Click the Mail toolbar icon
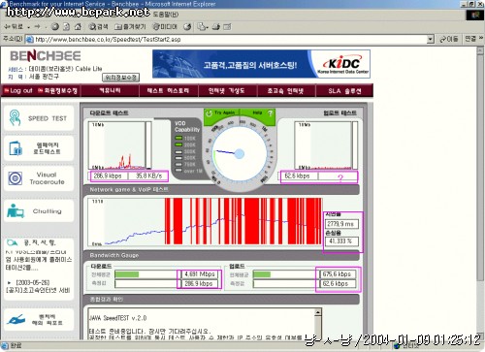485x352 pixels. pos(202,27)
